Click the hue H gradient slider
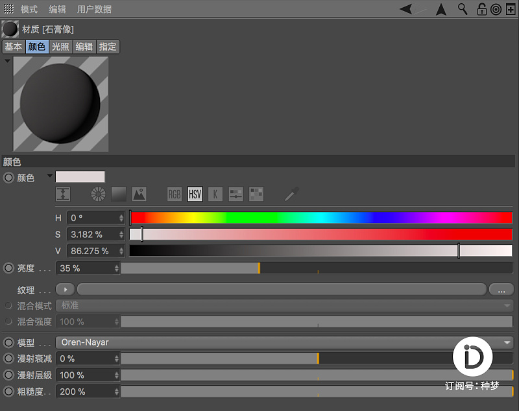 [x=321, y=218]
